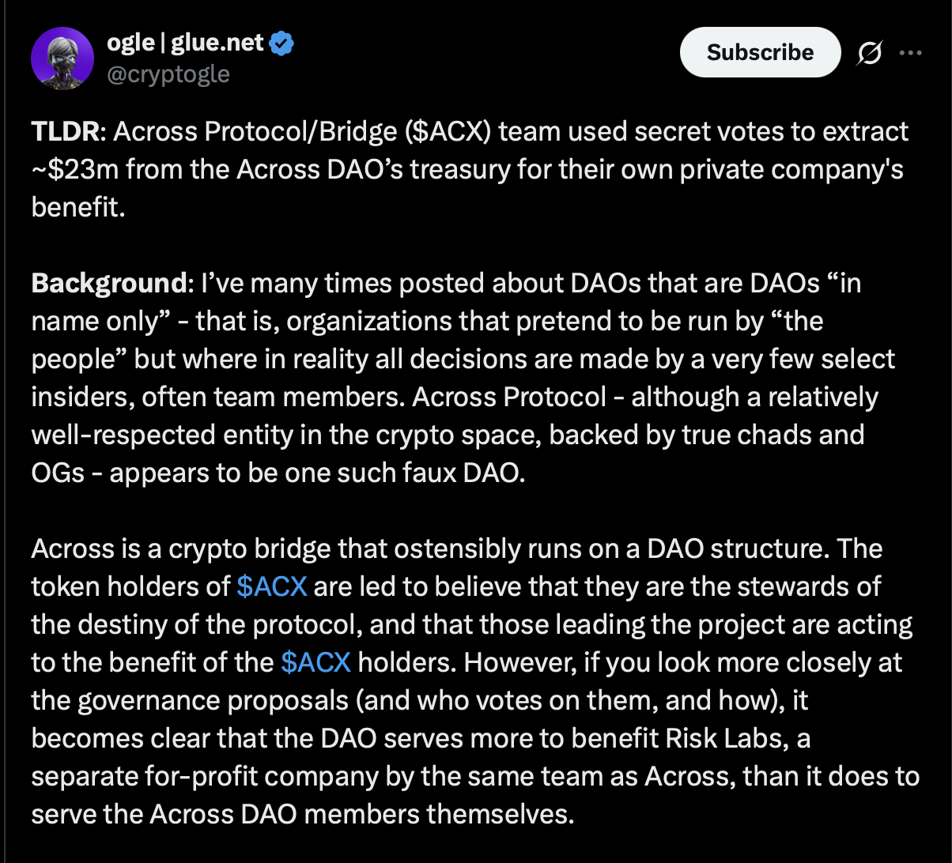The height and width of the screenshot is (863, 952).
Task: Open the three-dot more options menu
Action: coord(911,53)
